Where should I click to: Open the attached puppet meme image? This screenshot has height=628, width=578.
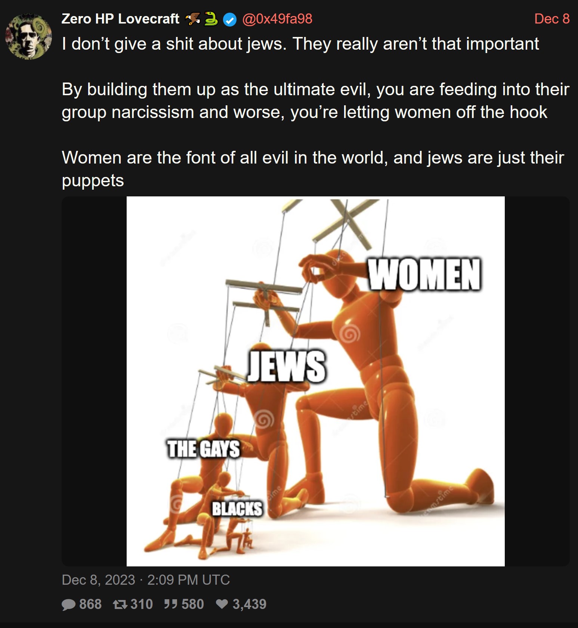click(316, 381)
